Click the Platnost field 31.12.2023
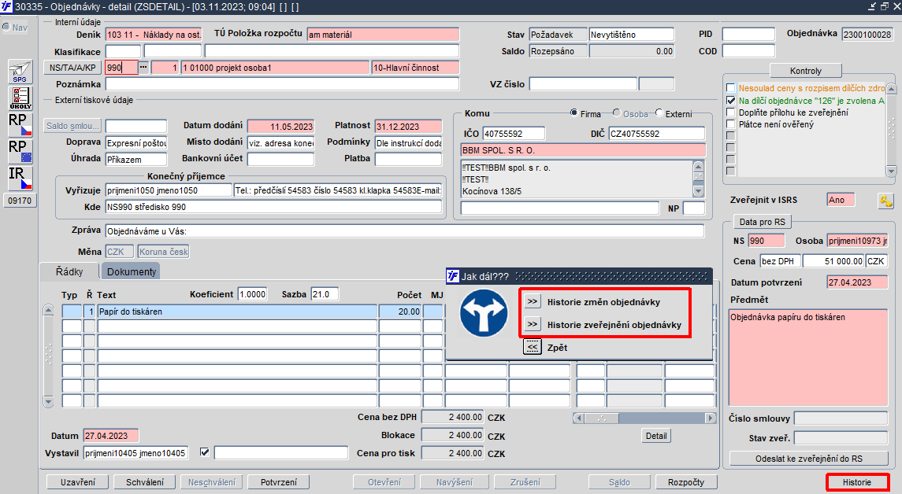 408,127
